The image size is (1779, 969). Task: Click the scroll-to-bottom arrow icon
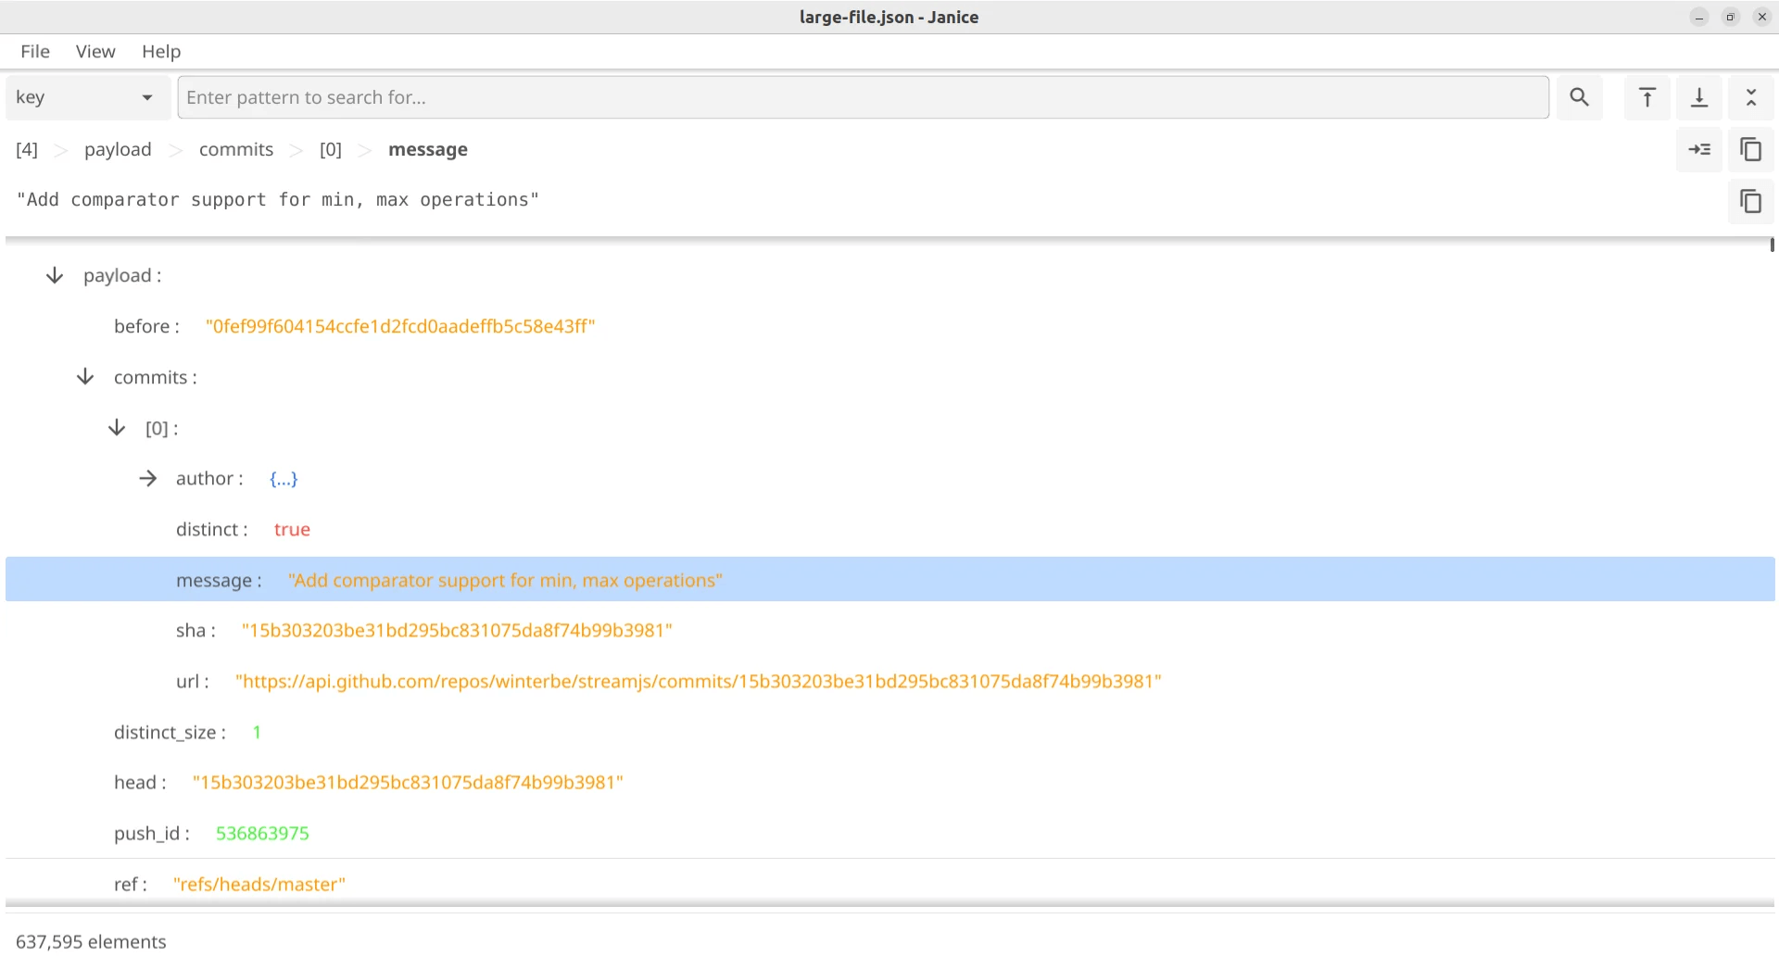click(x=1699, y=97)
